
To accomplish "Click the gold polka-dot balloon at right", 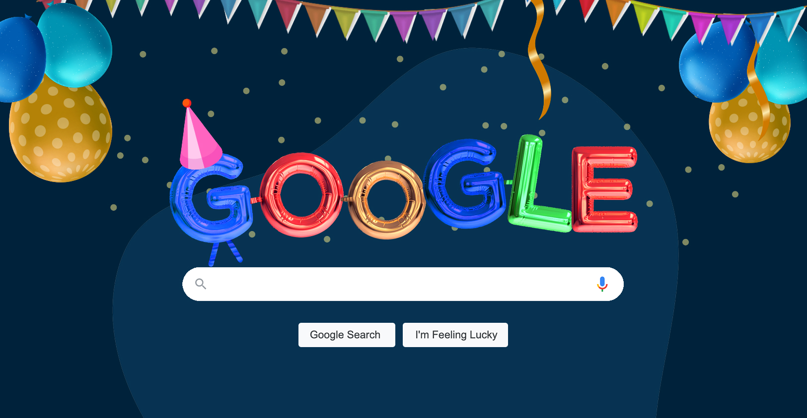I will click(749, 126).
